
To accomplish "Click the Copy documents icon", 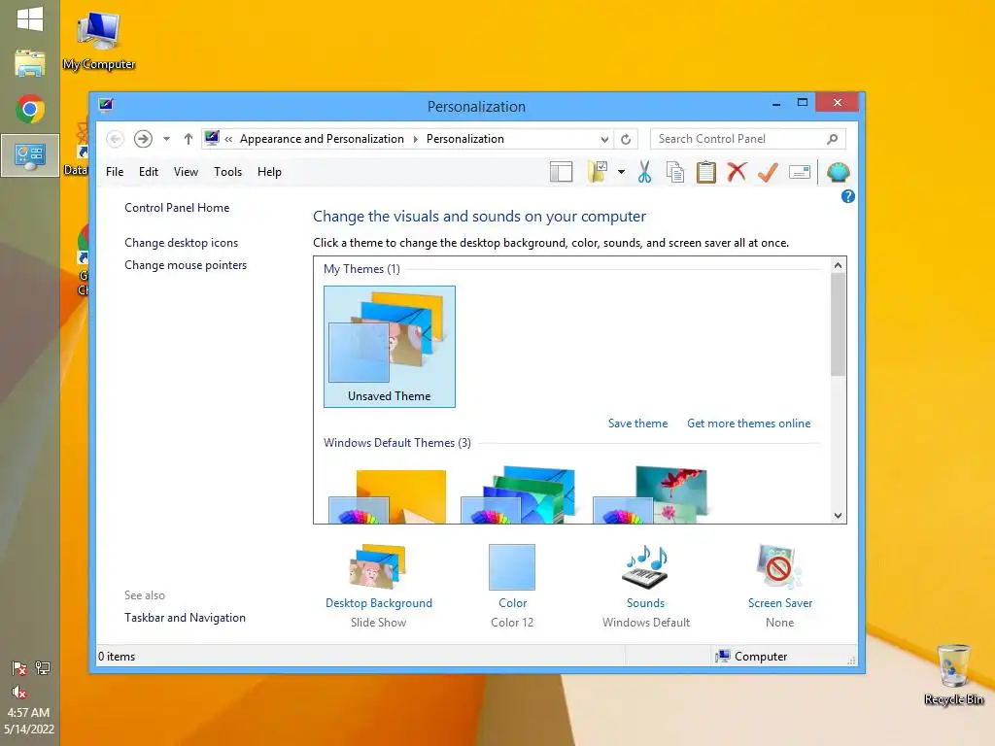I will (675, 172).
